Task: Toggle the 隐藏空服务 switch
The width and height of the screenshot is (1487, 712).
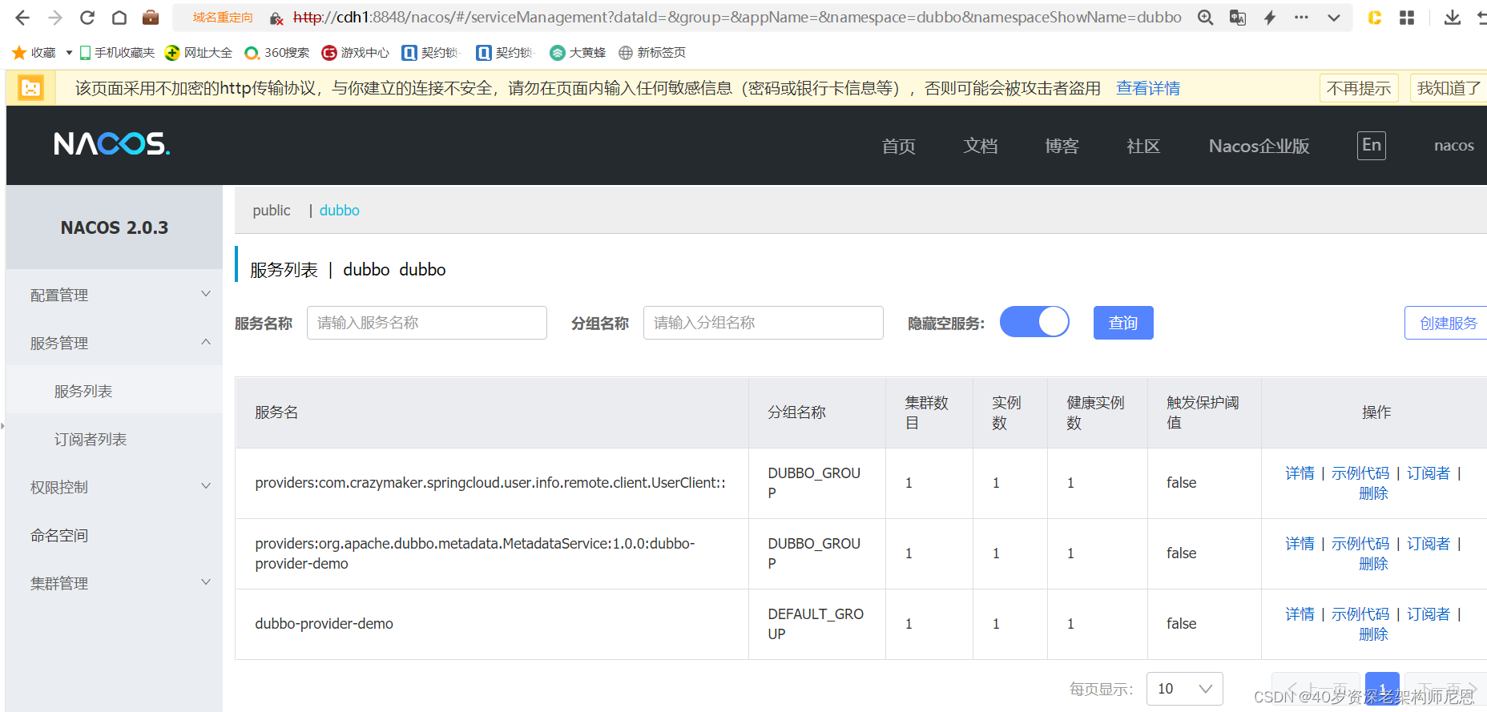Action: 1034,322
